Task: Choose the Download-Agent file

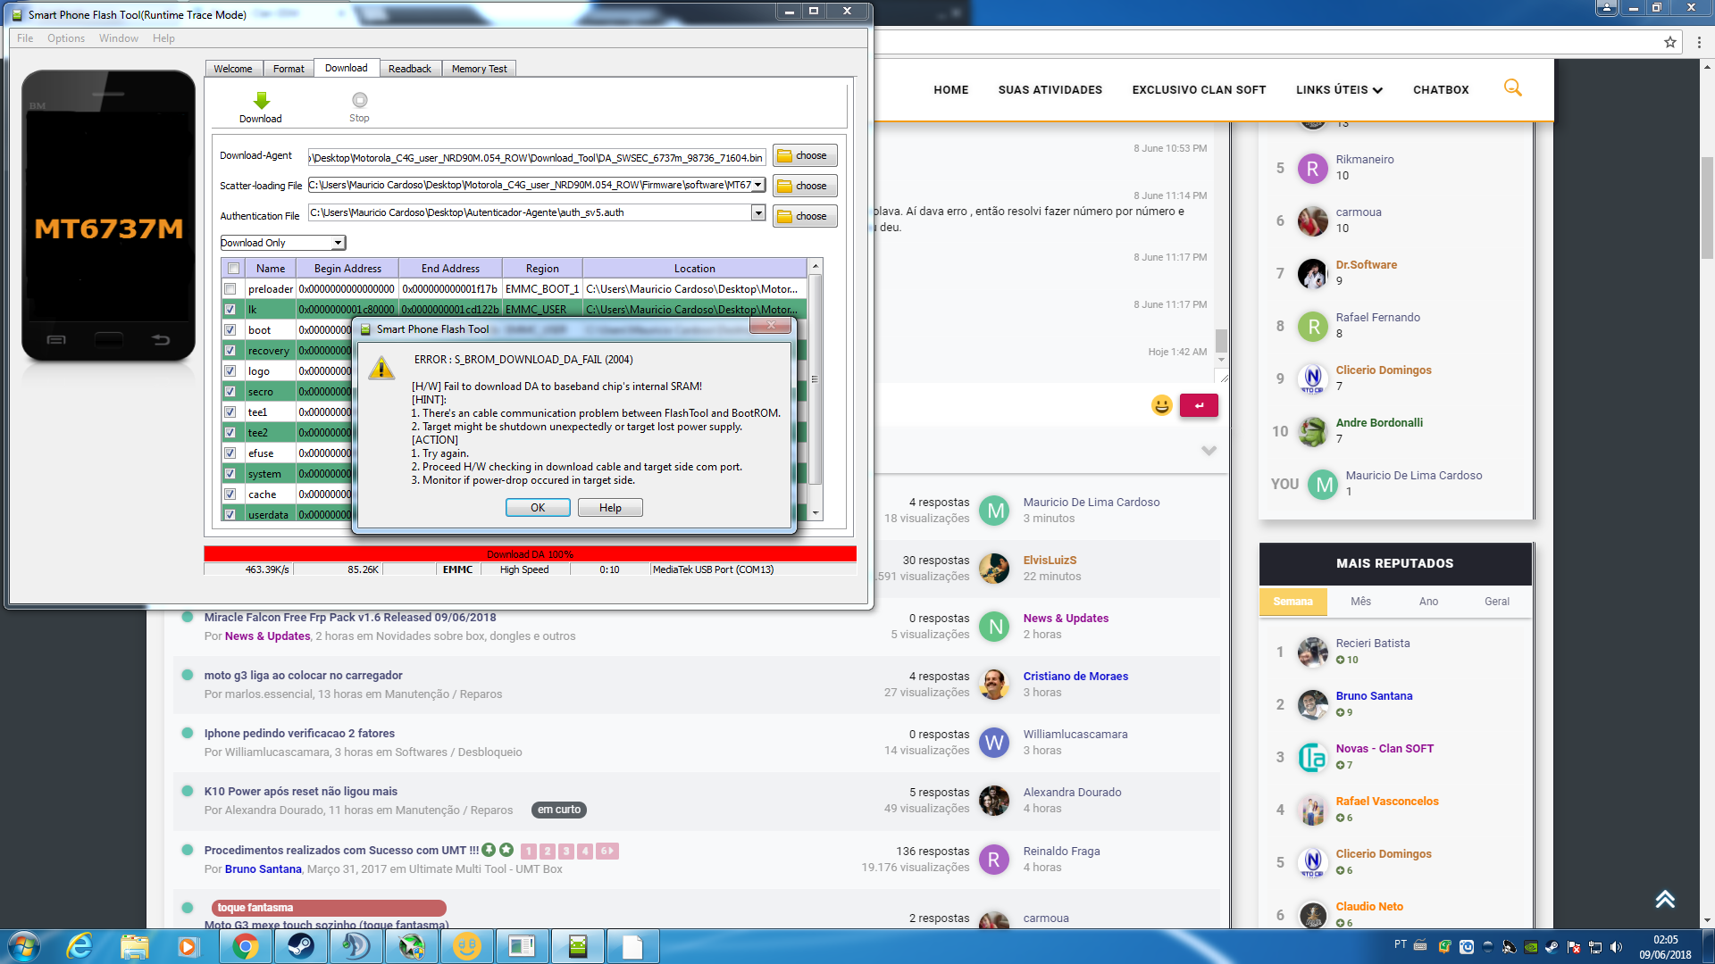Action: 805,155
